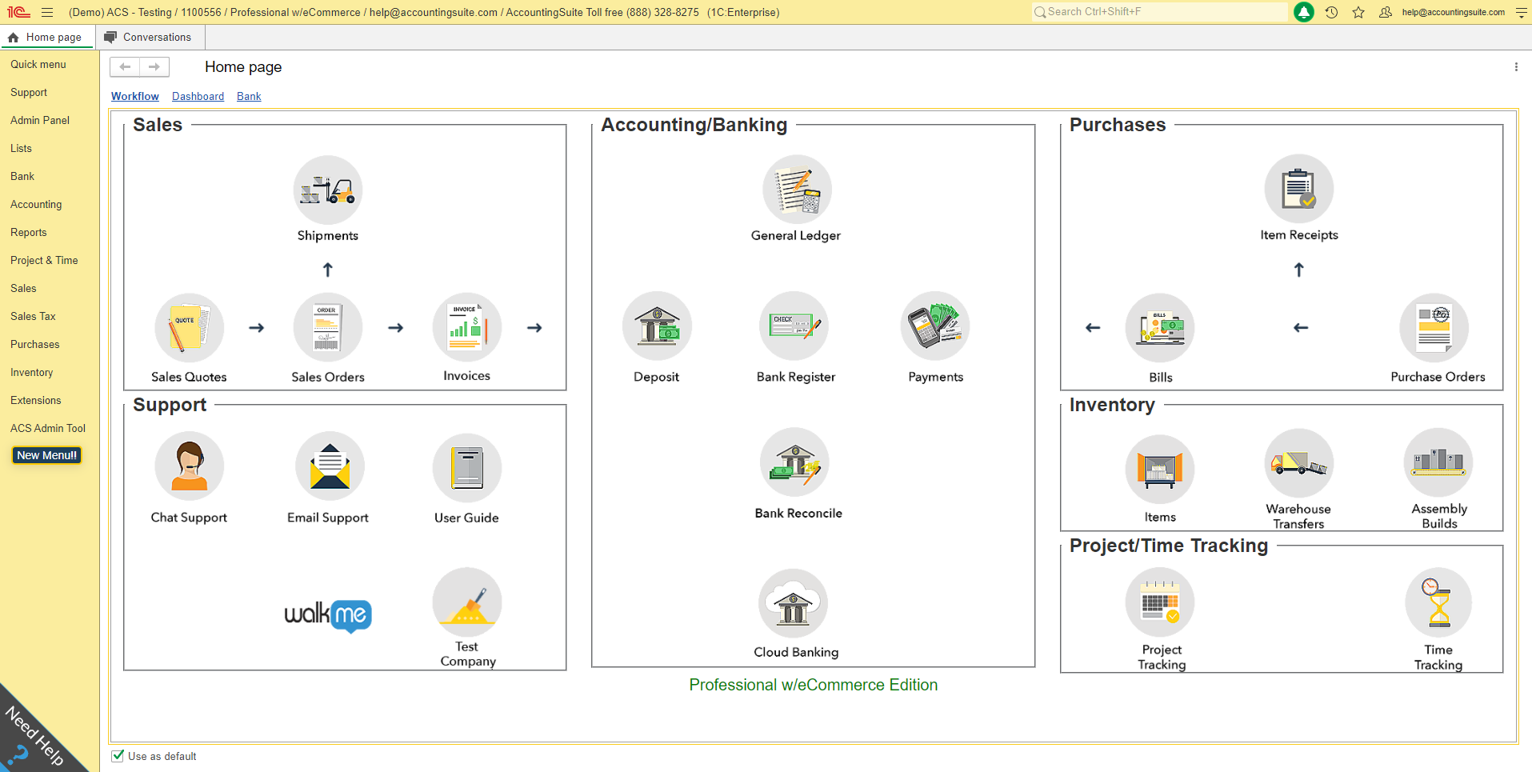The height and width of the screenshot is (772, 1532).
Task: Open the Cloud Banking icon
Action: click(794, 604)
